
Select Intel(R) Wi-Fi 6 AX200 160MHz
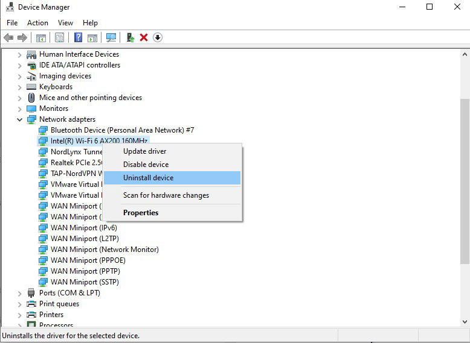99,141
